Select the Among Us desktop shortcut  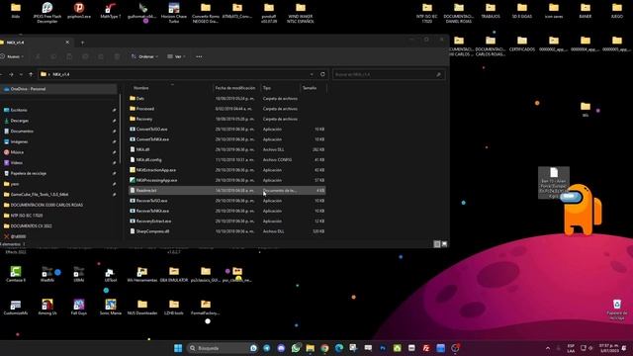pyautogui.click(x=47, y=308)
